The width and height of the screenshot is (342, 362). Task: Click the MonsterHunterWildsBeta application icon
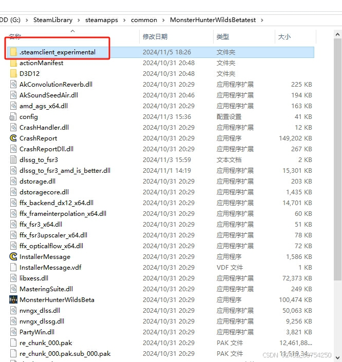13,299
